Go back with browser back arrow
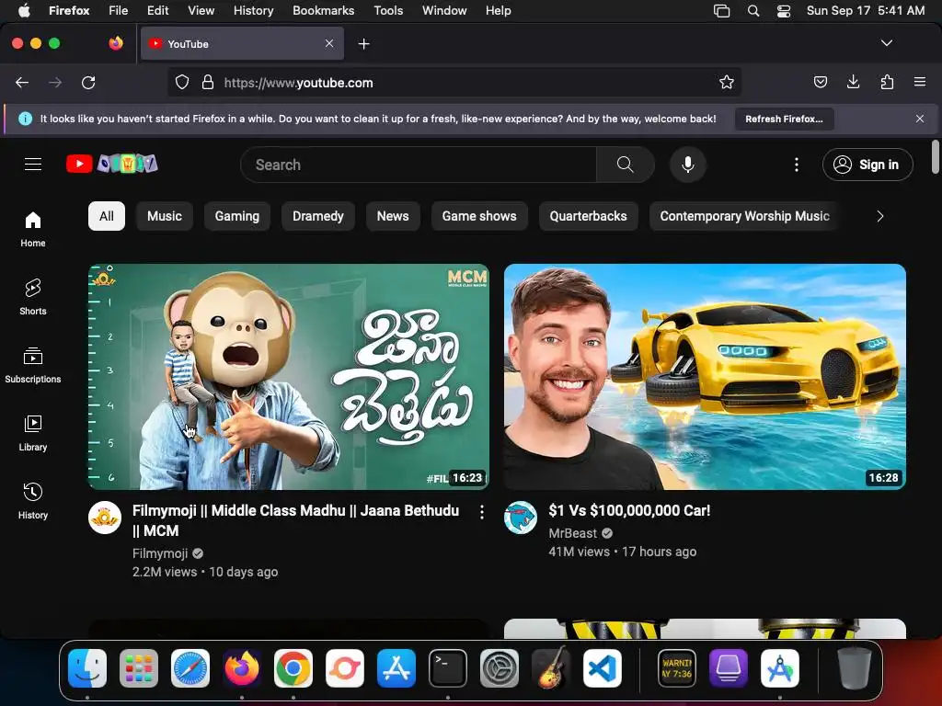The height and width of the screenshot is (706, 942). (22, 82)
